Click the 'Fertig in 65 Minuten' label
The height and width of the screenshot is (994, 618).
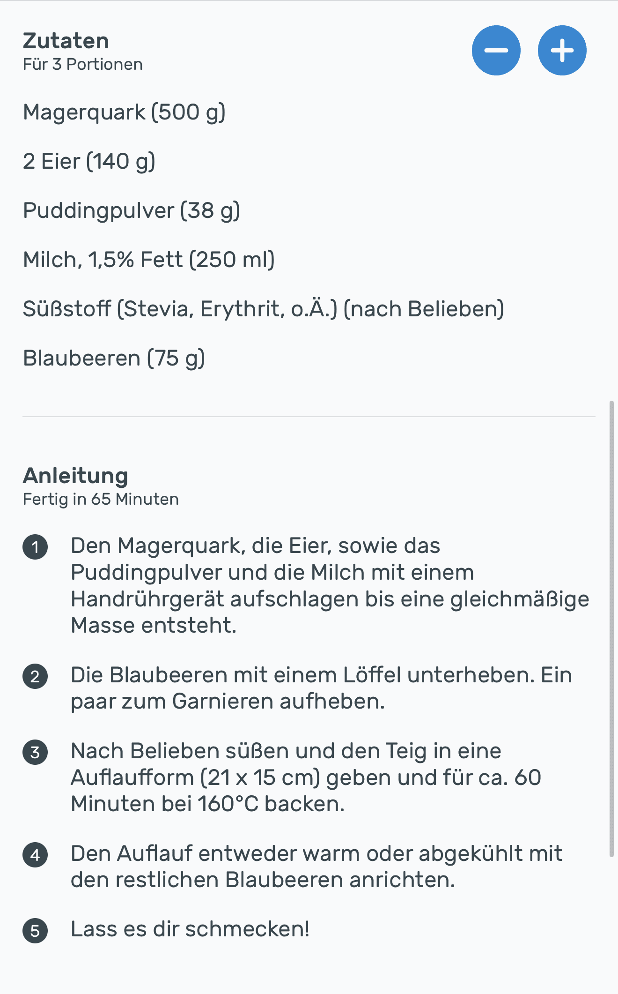tap(101, 499)
